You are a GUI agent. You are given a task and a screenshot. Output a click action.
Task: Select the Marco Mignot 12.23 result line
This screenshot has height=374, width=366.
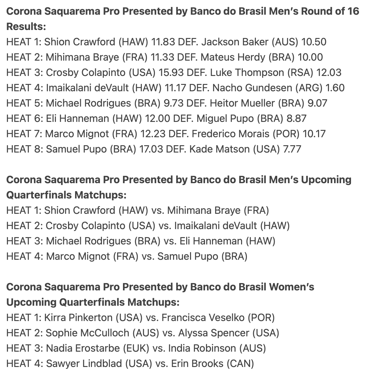166,134
